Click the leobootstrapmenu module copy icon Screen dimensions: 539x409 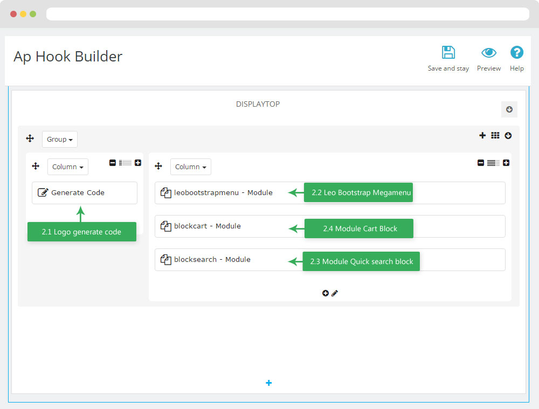coord(165,193)
